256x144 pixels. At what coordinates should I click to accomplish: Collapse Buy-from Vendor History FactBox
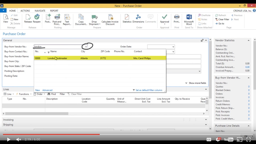249,78
